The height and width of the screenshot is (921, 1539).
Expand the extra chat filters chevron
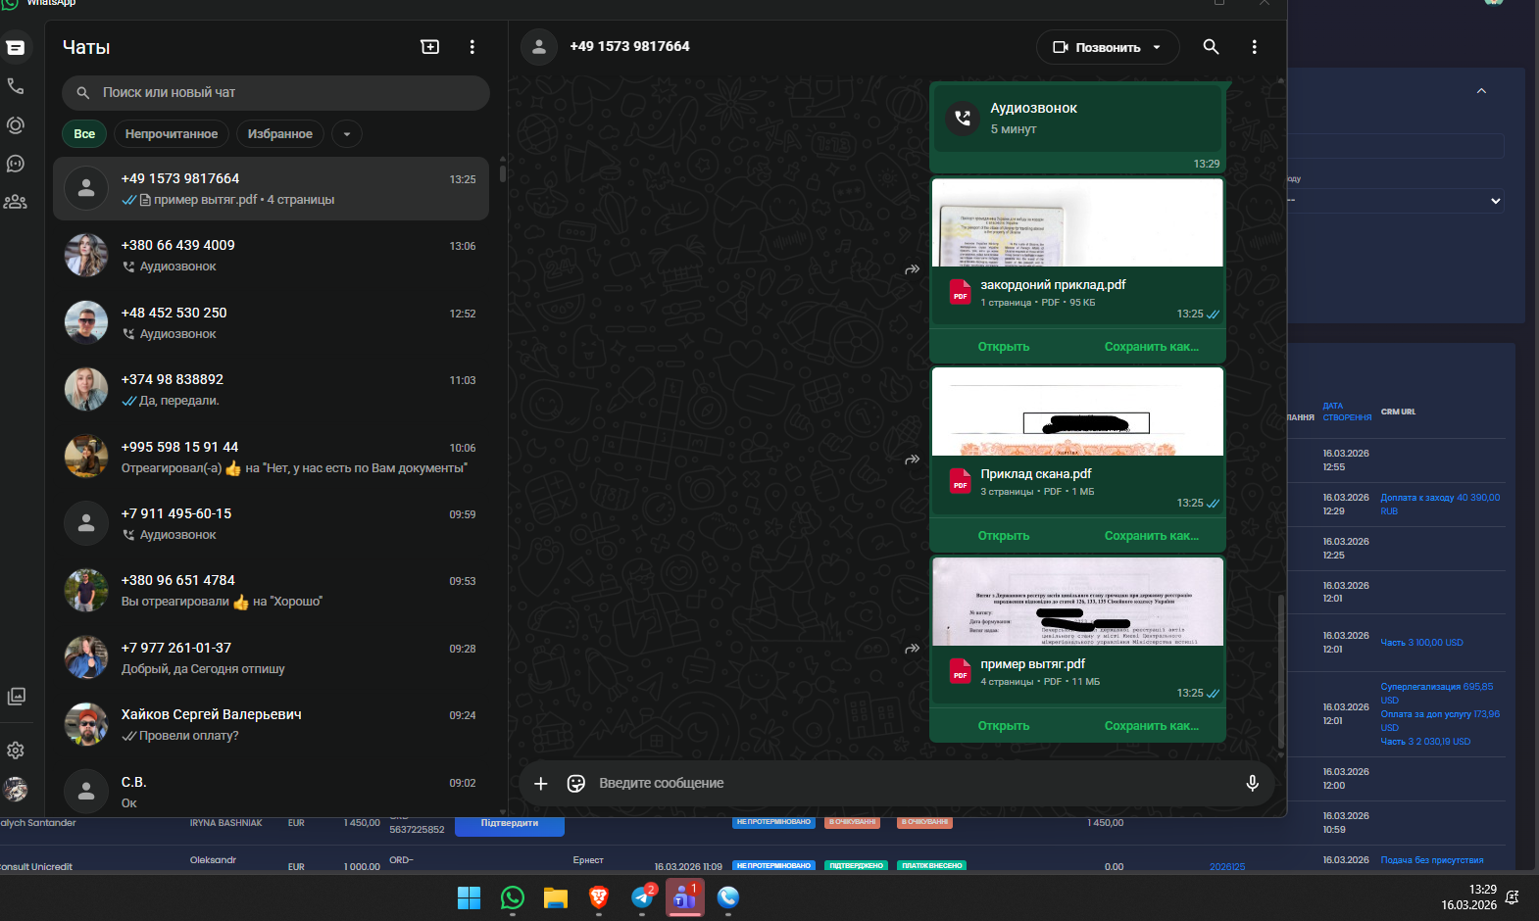(x=347, y=134)
